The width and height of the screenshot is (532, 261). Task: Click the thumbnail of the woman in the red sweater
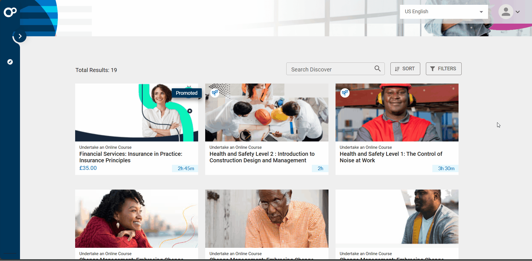[137, 219]
